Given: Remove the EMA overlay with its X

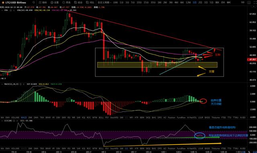Looking at the screenshot, I should tap(14, 10).
